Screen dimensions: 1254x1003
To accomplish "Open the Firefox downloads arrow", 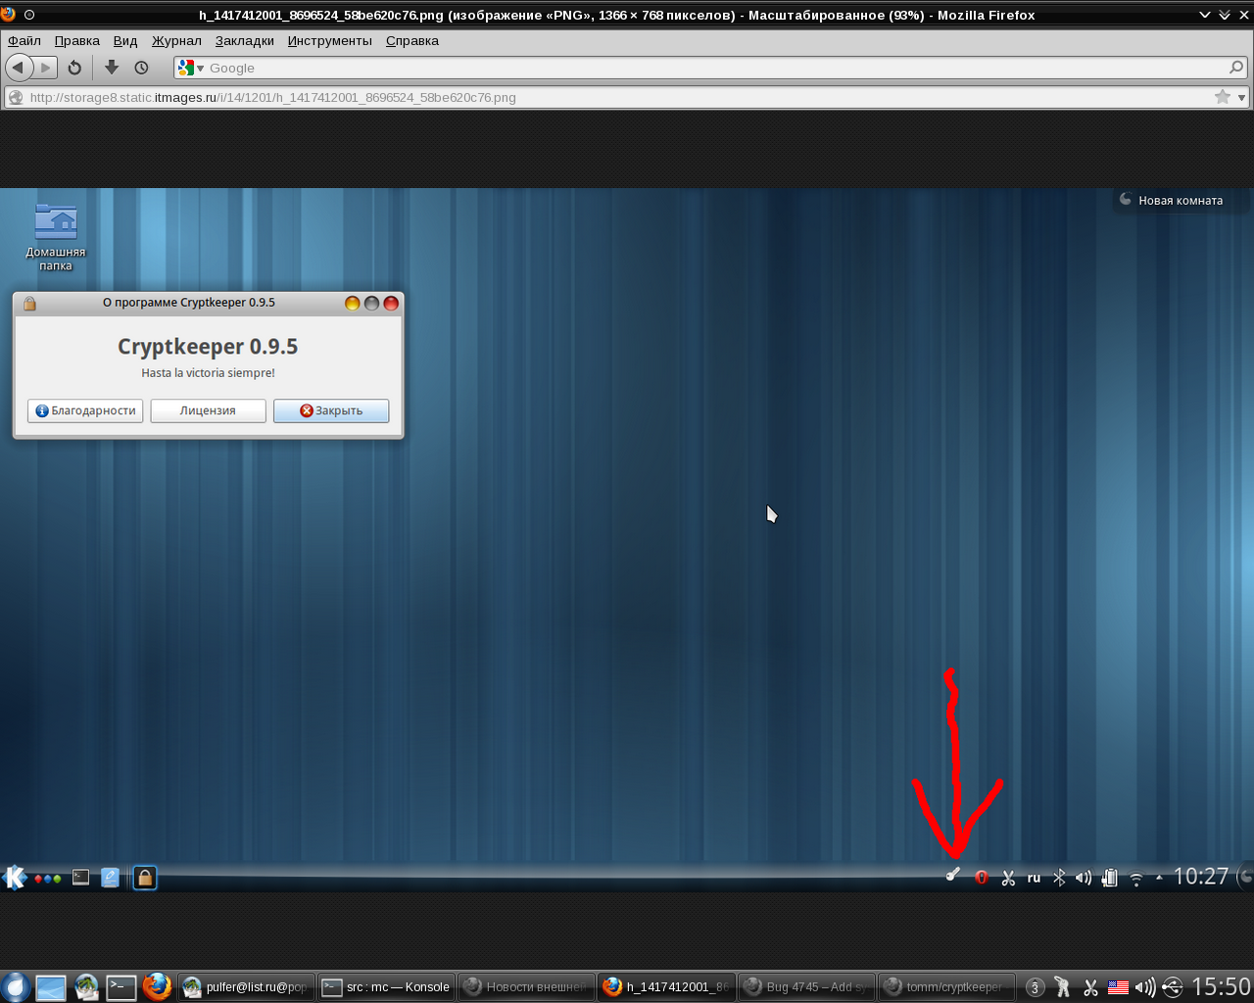I will coord(112,68).
